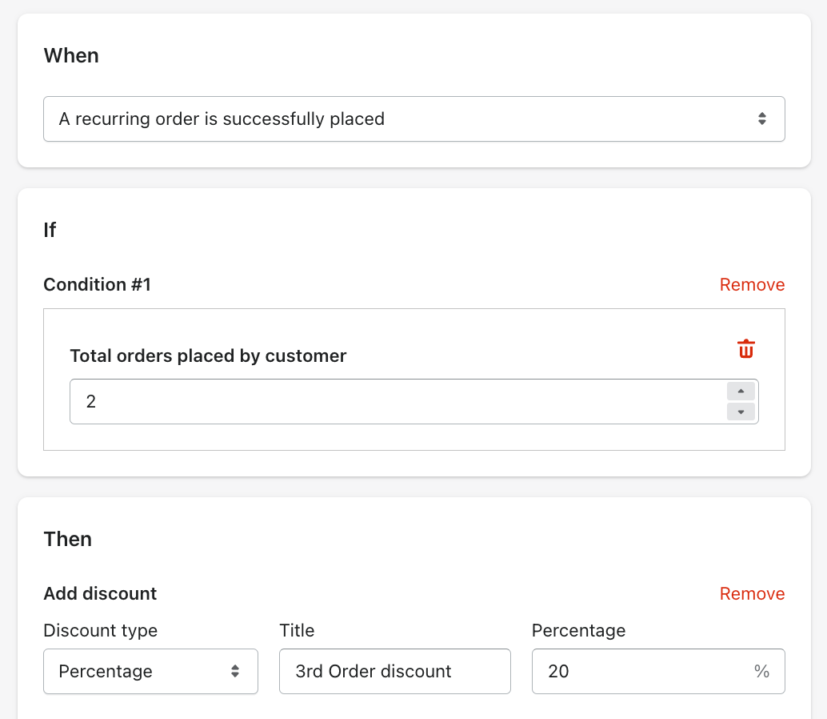Click the Title field with "3rd Order discount"
This screenshot has width=827, height=719.
tap(394, 671)
